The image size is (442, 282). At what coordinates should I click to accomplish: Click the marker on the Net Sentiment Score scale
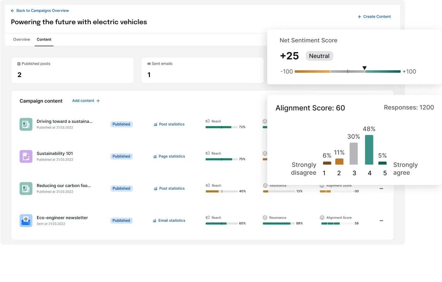coord(364,67)
